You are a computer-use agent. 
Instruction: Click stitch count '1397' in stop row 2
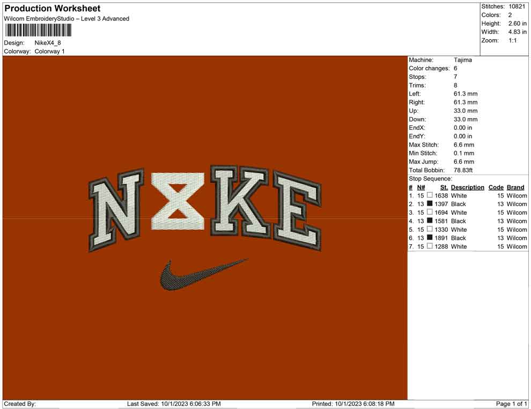coord(441,204)
